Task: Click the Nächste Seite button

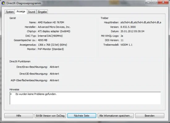Action: 82,116
